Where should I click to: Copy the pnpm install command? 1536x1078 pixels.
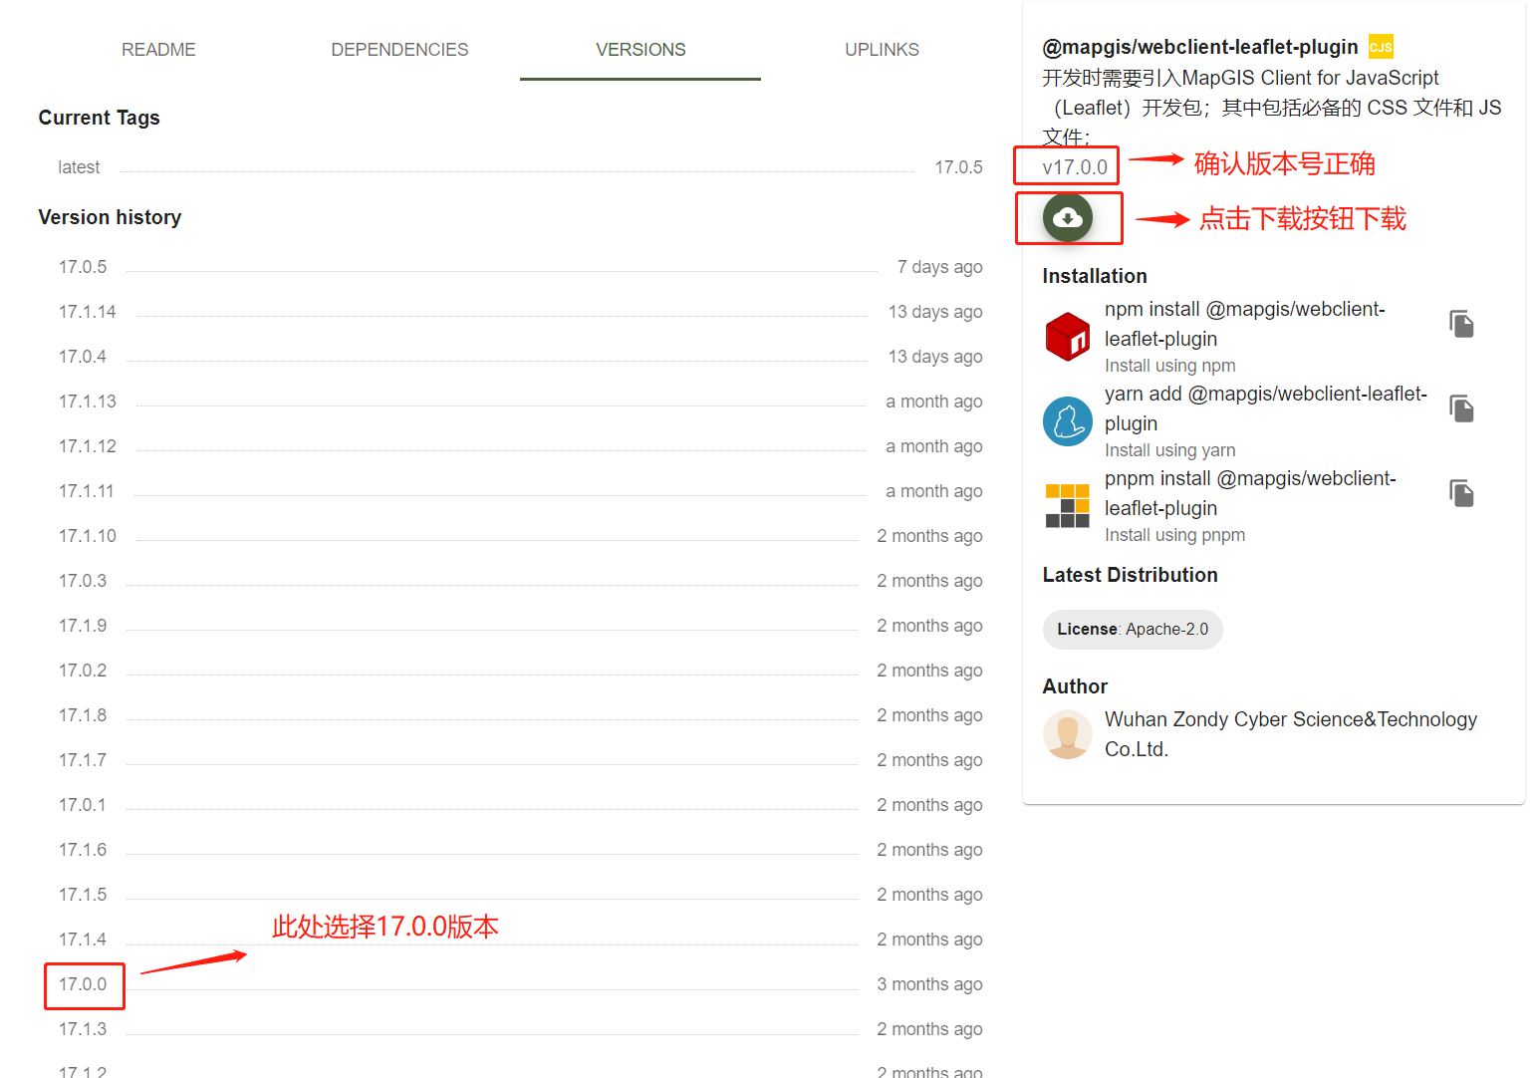click(1461, 493)
